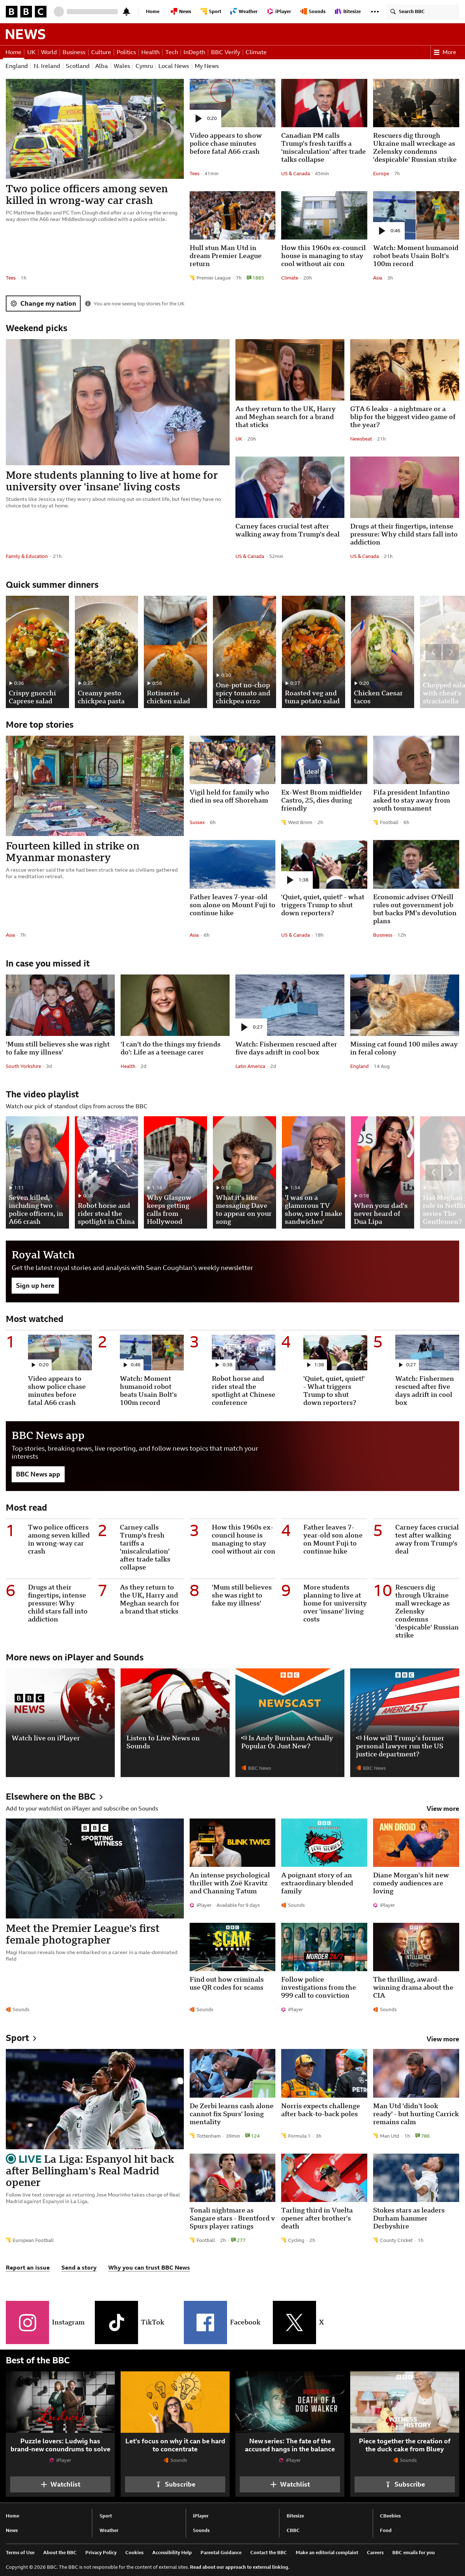Screen dimensions: 465x2576
Task: Open Why you can trust BBC News
Action: 149,2268
